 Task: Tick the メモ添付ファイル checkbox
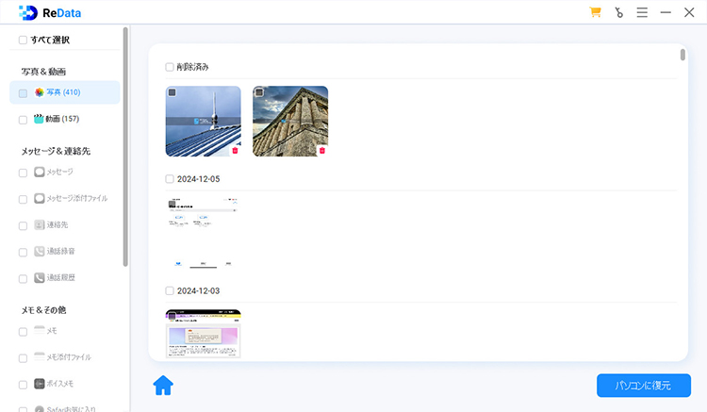pyautogui.click(x=23, y=358)
